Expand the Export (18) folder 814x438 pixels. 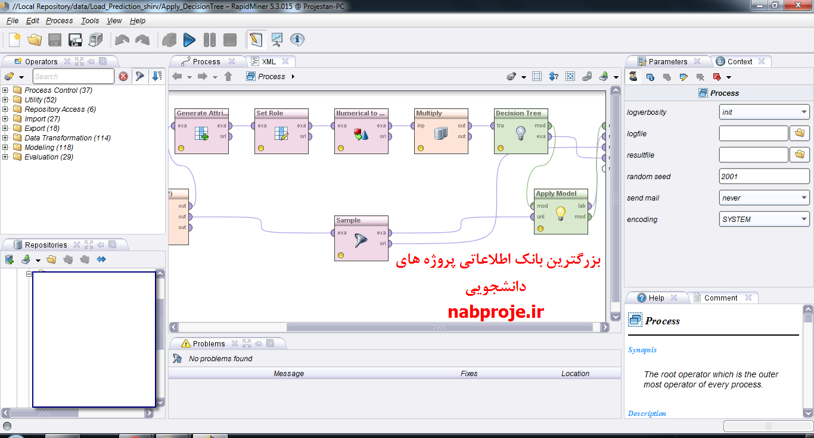(x=5, y=129)
